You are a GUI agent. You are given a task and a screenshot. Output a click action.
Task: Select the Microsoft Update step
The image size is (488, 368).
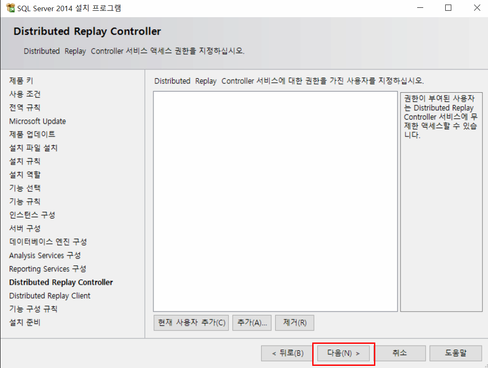click(x=37, y=121)
